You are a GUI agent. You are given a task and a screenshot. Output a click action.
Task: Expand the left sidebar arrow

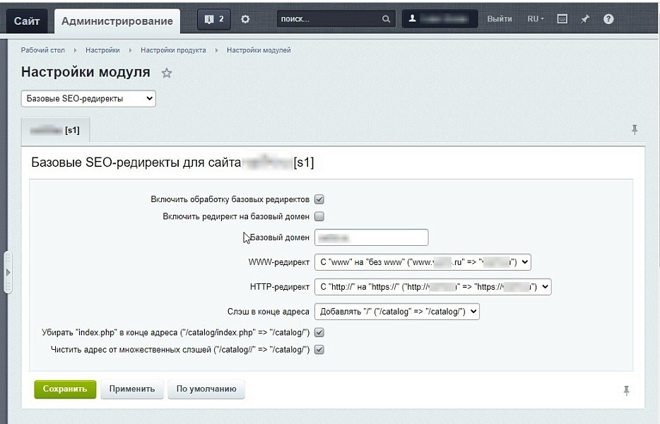(x=6, y=271)
